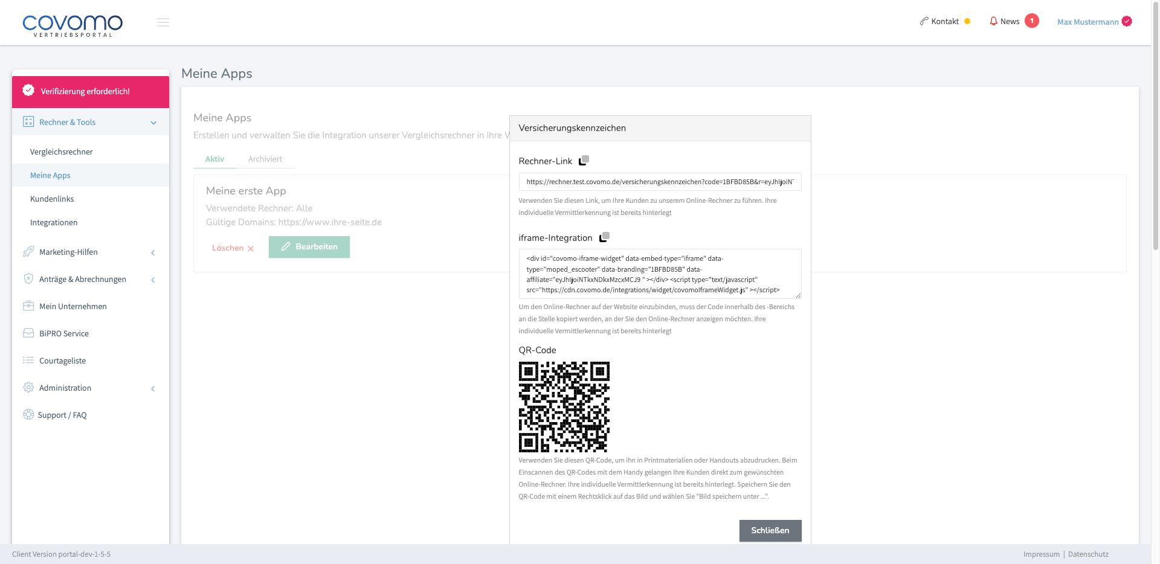
Task: Click into the iframe-Integration code textarea
Action: coord(660,274)
